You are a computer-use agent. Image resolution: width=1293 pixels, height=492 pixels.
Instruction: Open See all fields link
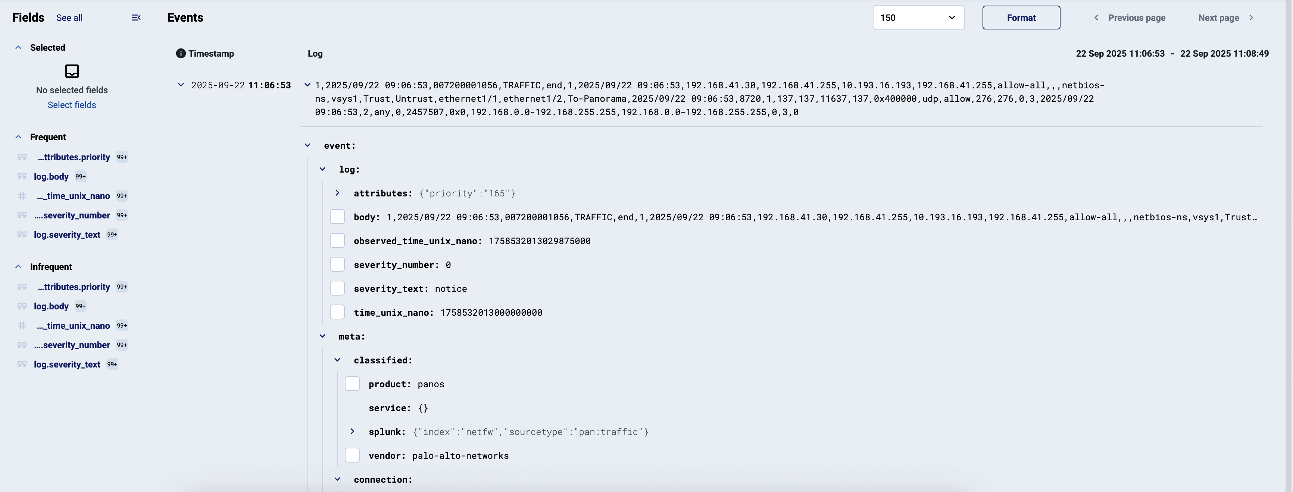point(69,18)
